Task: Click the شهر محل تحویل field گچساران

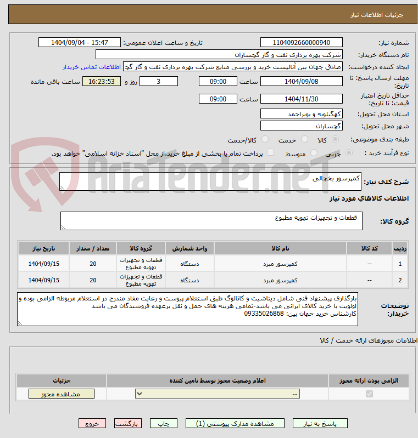Action: (301, 126)
